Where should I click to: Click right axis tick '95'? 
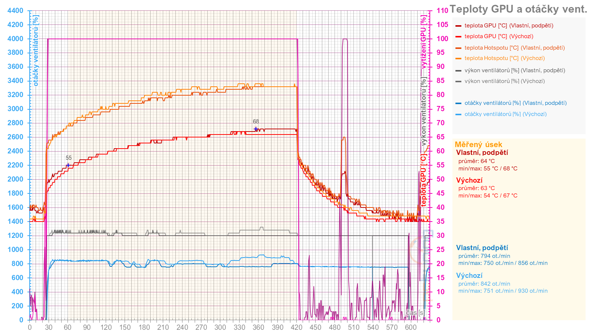coord(440,53)
